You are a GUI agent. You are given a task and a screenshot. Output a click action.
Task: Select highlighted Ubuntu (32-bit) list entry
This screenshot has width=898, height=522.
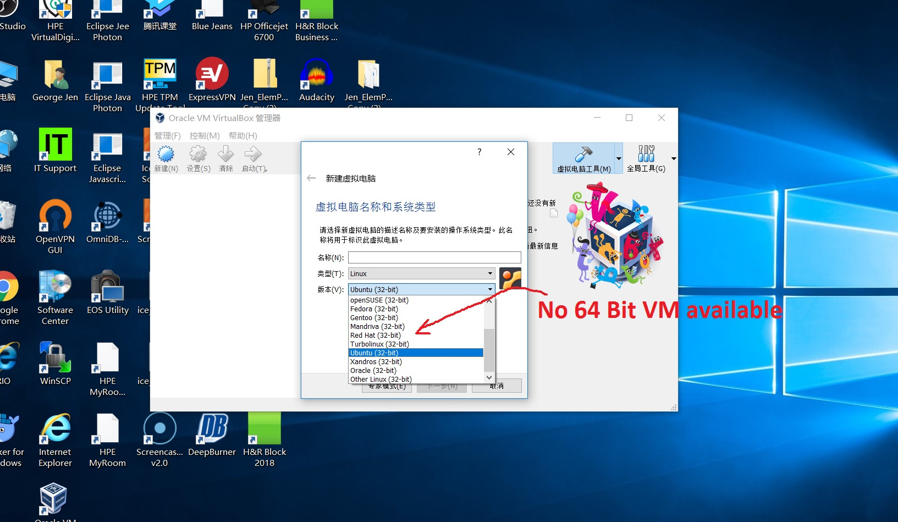click(416, 353)
